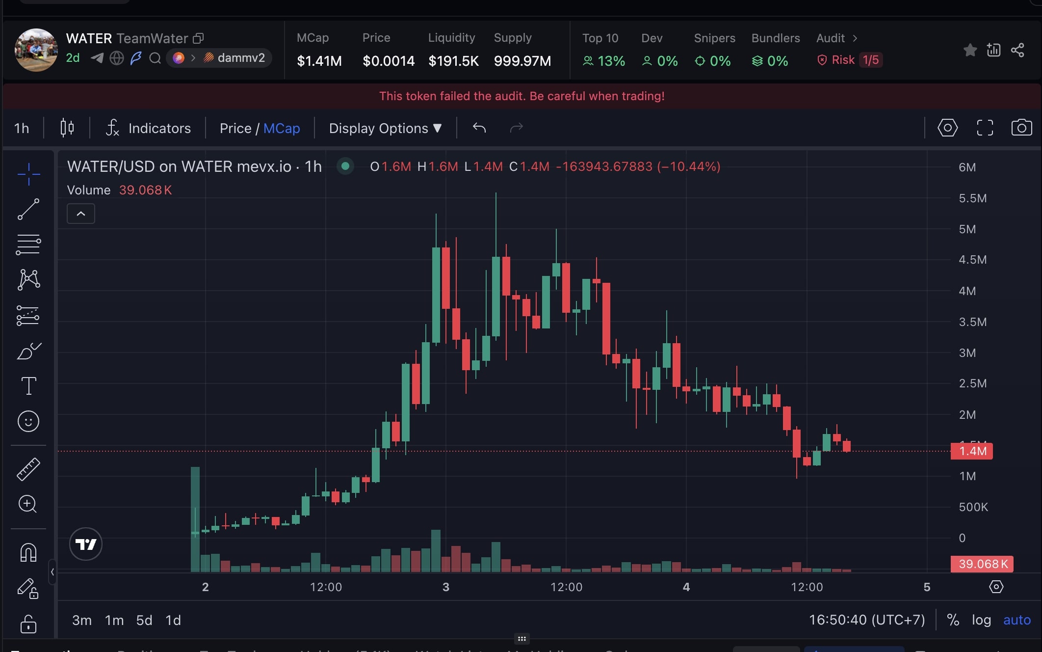Image resolution: width=1042 pixels, height=652 pixels.
Task: Expand the Audit details arrow
Action: point(855,38)
